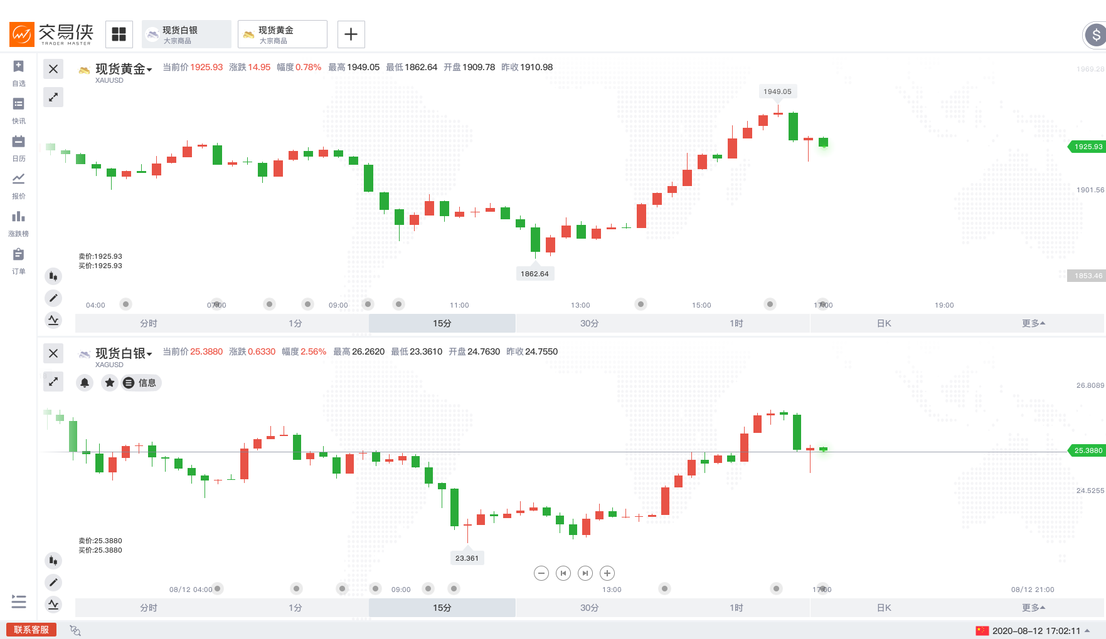Open the 日历 calendar sidebar icon
The image size is (1106, 639).
(x=19, y=148)
